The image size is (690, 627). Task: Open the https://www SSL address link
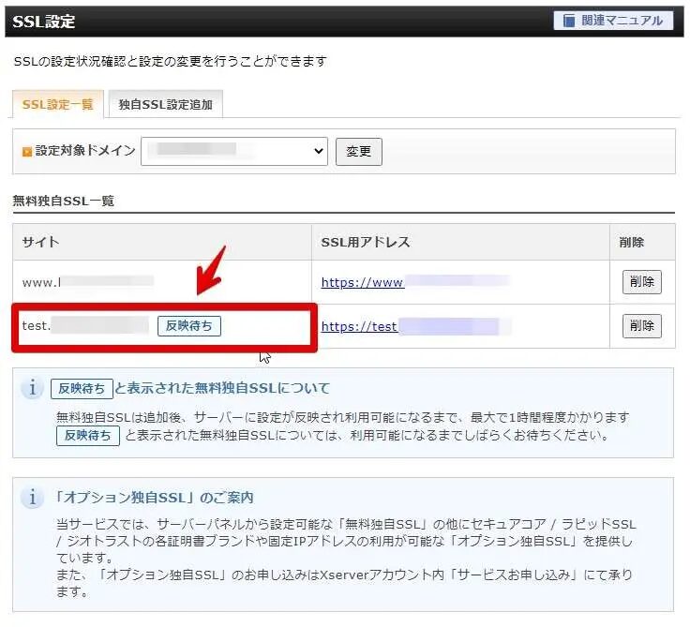click(x=362, y=281)
